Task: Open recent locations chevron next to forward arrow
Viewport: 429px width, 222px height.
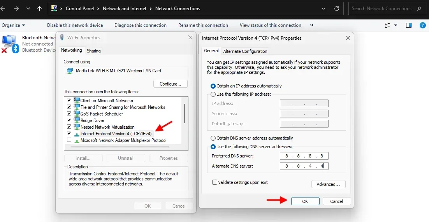Action: pos(28,9)
